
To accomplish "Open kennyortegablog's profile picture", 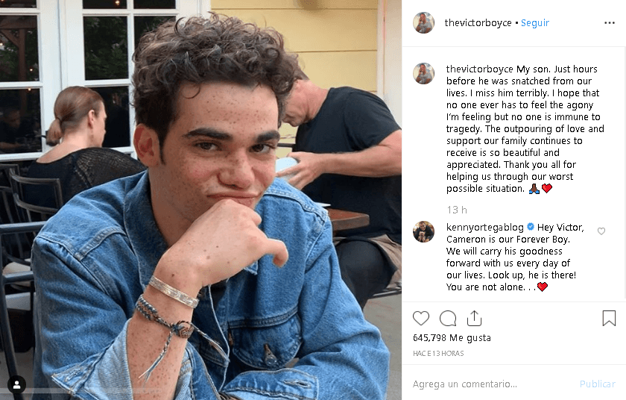I will [x=423, y=232].
